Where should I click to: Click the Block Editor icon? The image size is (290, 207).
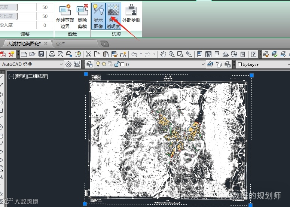tap(123, 54)
